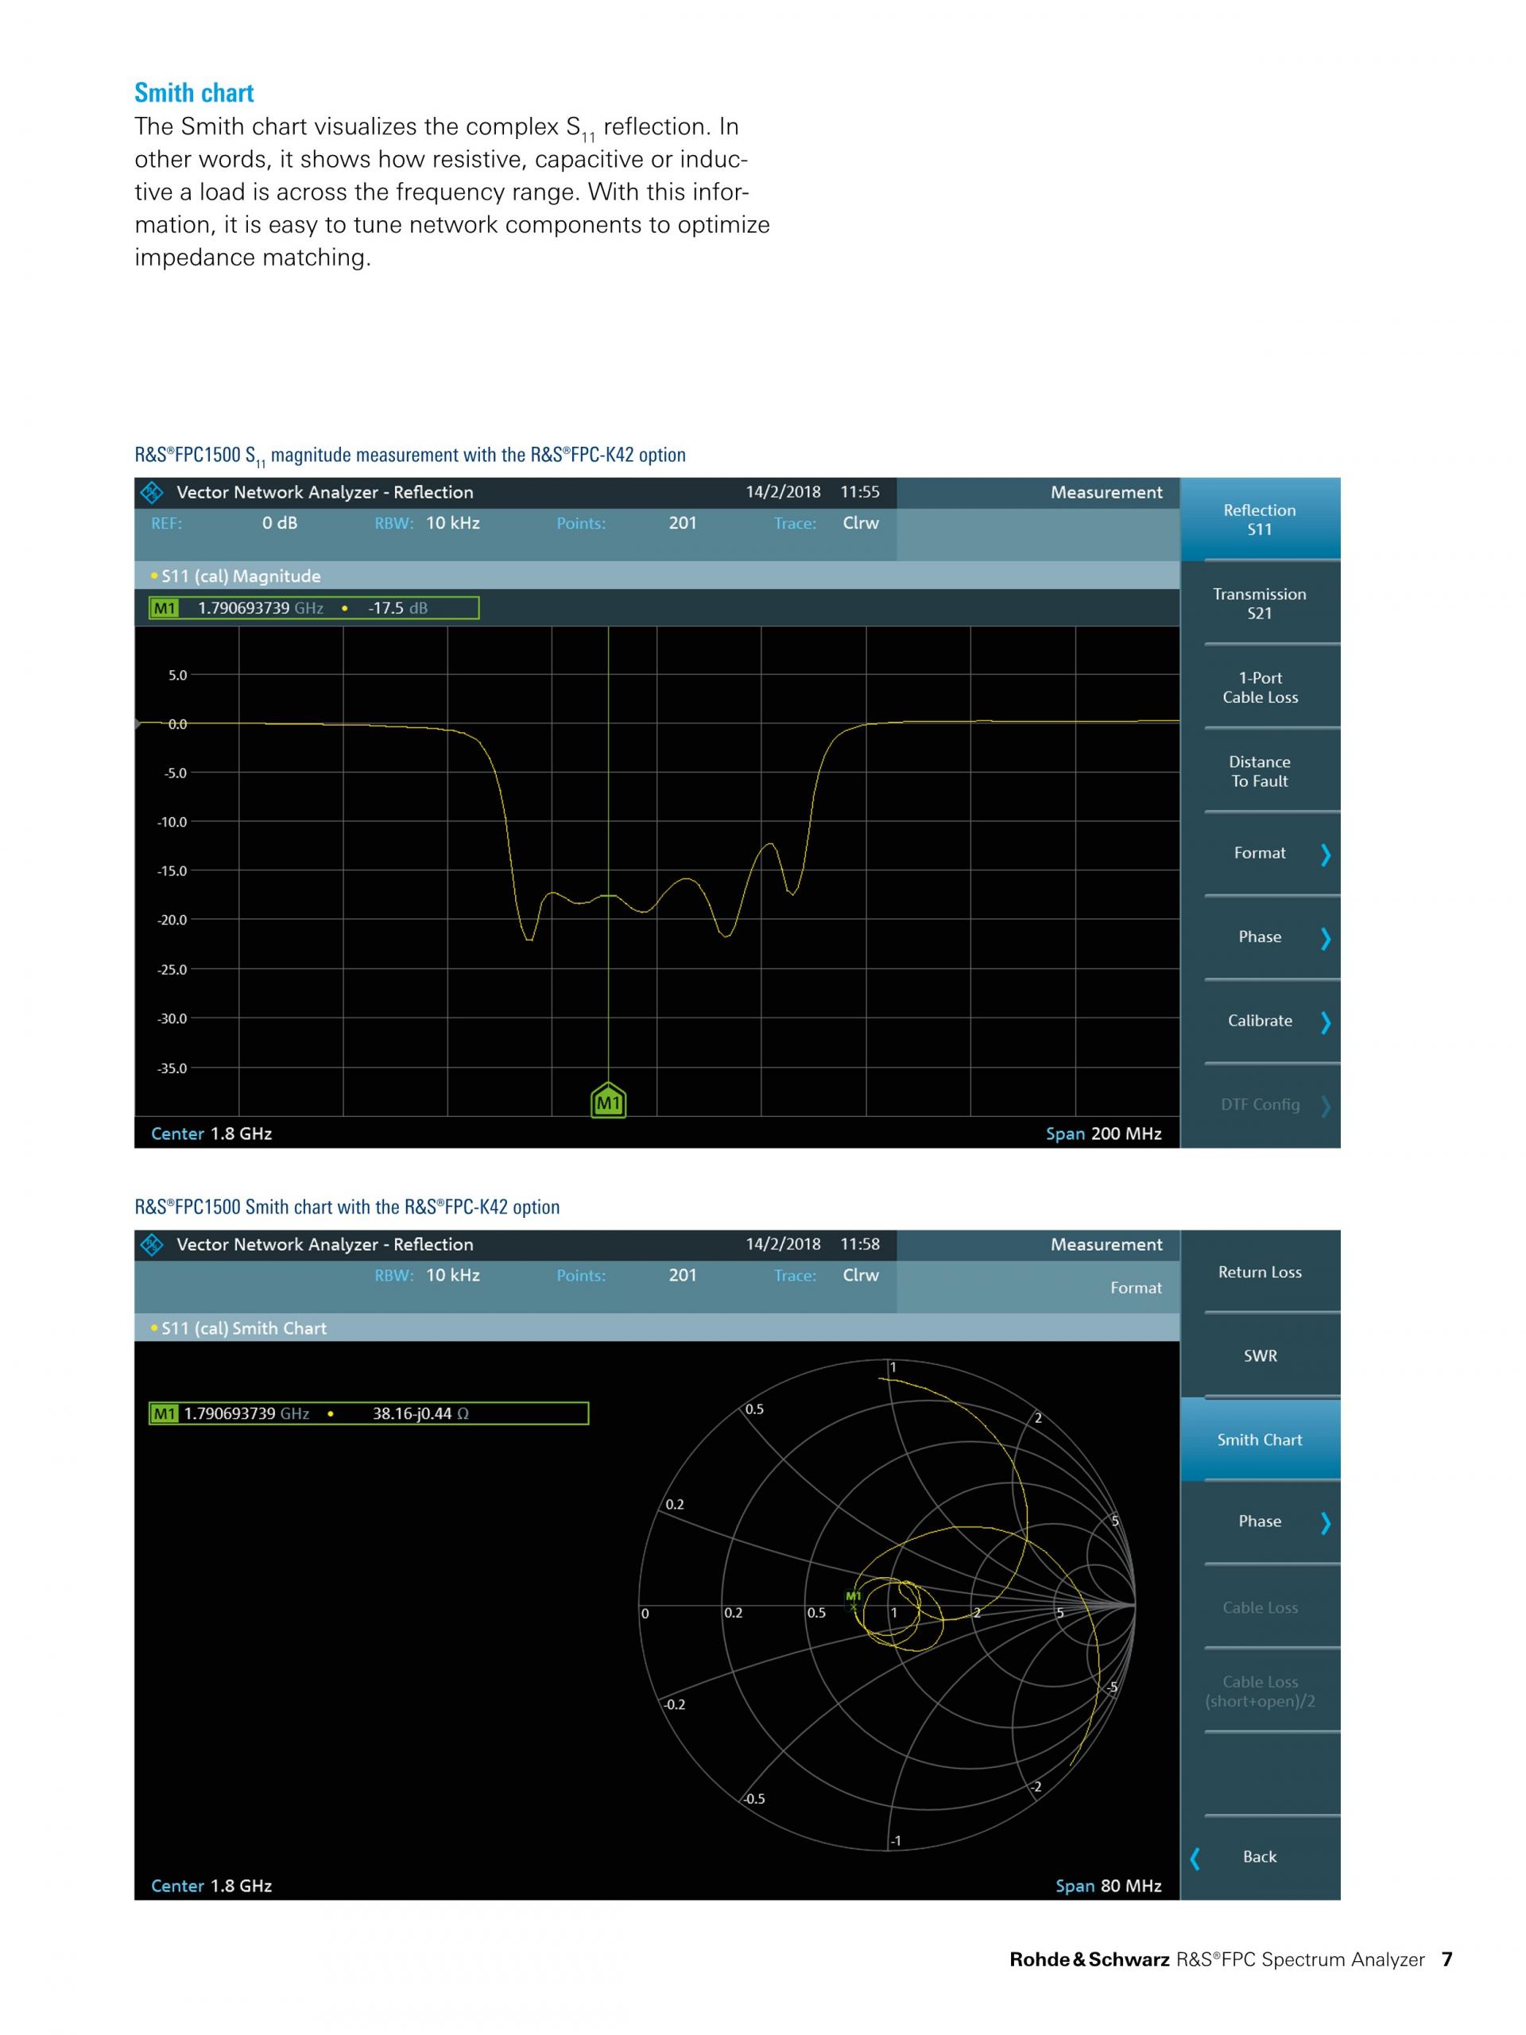Click the RBW 10 kHz value in the Magnitude screen
This screenshot has width=1526, height=2035.
coord(452,522)
